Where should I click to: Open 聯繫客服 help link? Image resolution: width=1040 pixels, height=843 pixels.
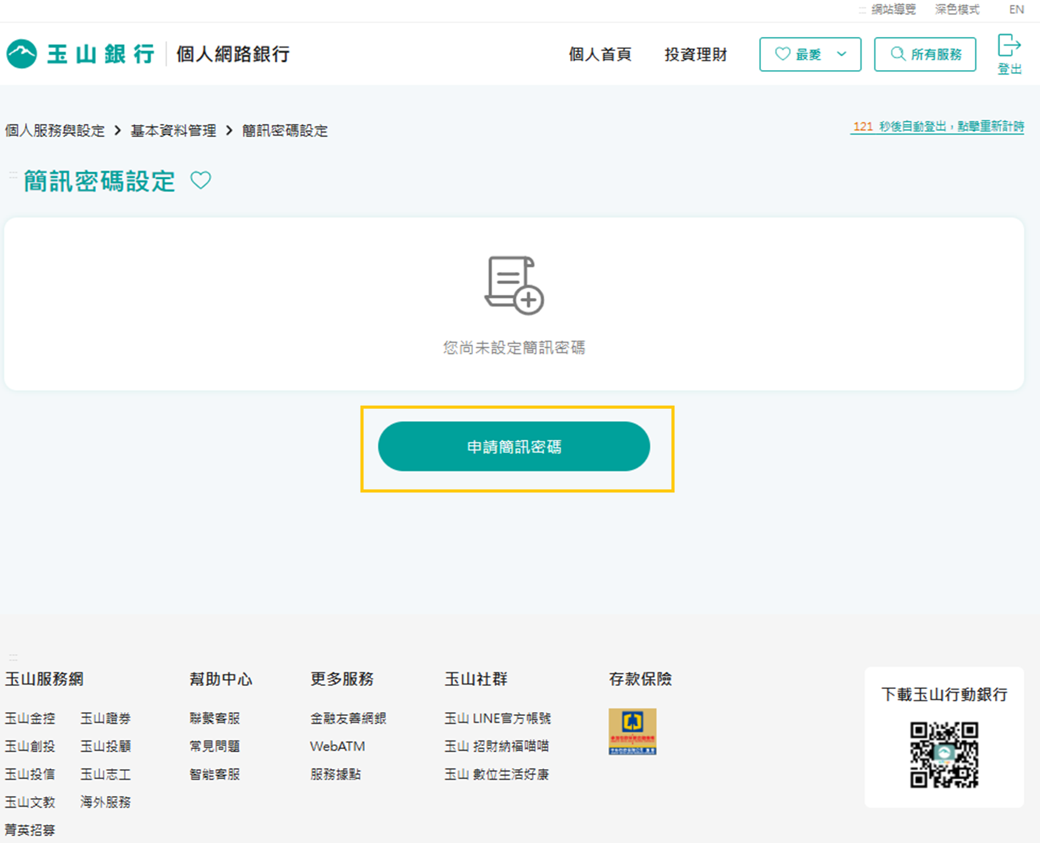tap(215, 718)
